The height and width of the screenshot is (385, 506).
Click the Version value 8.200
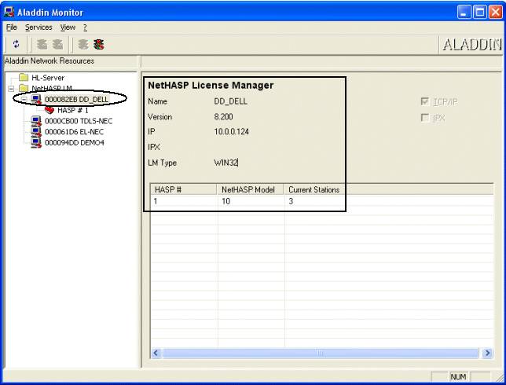tap(223, 116)
